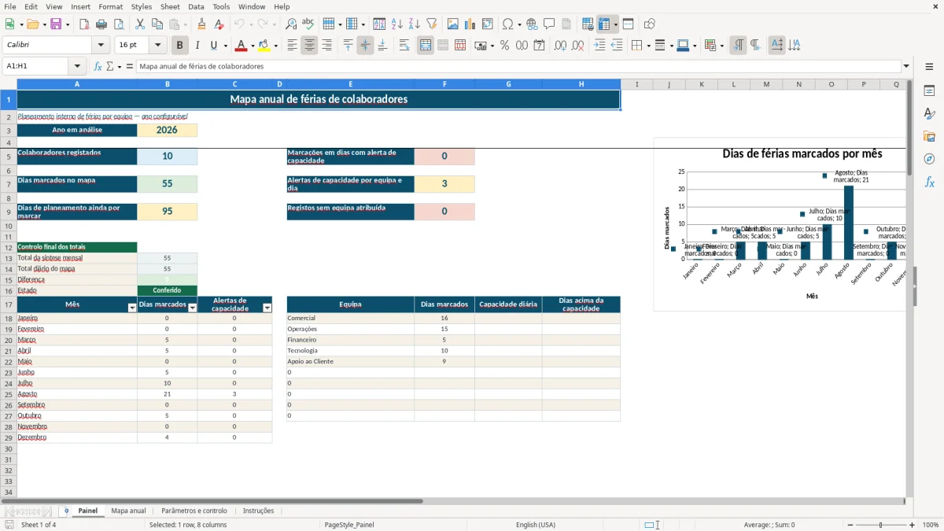This screenshot has height=531, width=944.
Task: Switch to the Parâmetros e controlo sheet tab
Action: click(194, 511)
